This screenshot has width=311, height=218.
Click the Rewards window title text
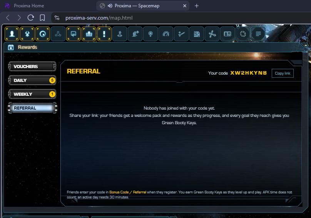tap(28, 47)
